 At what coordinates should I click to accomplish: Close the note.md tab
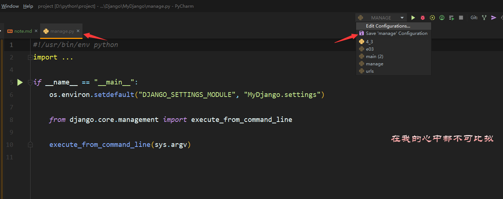(x=36, y=31)
